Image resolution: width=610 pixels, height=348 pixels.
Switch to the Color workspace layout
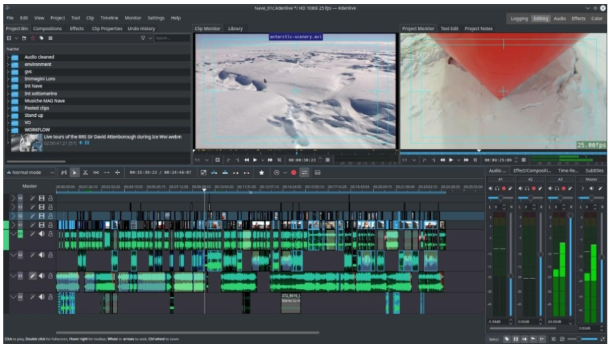click(597, 19)
